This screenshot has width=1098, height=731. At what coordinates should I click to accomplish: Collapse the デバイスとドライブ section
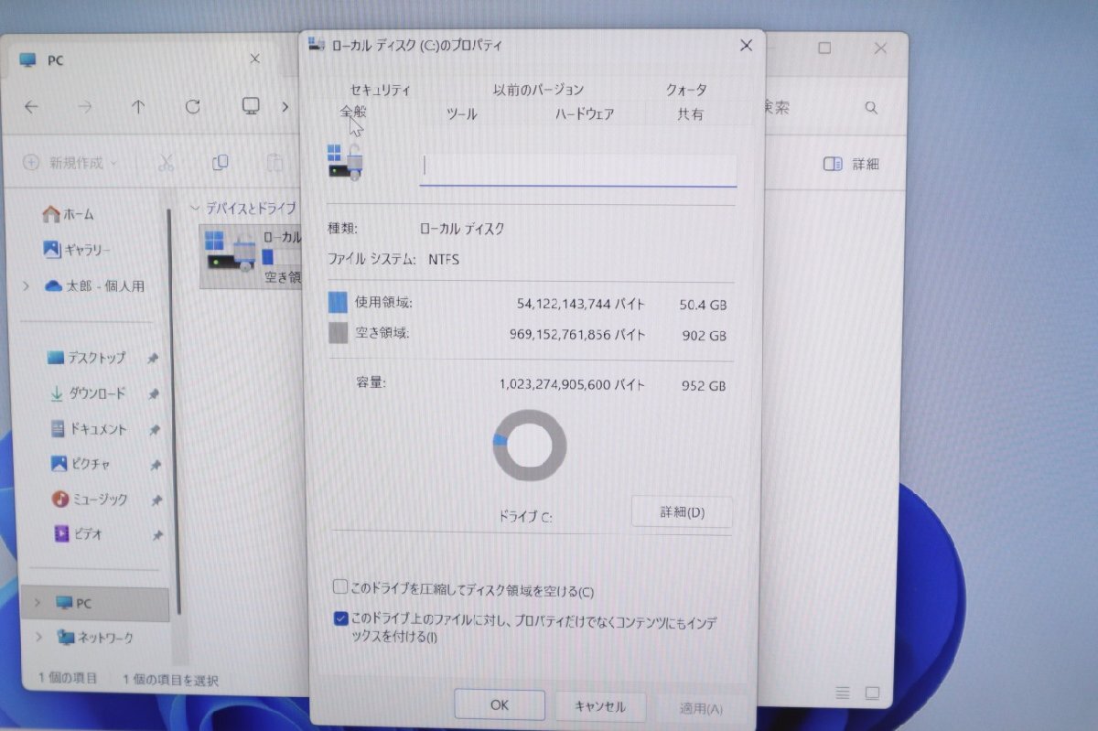(x=196, y=208)
